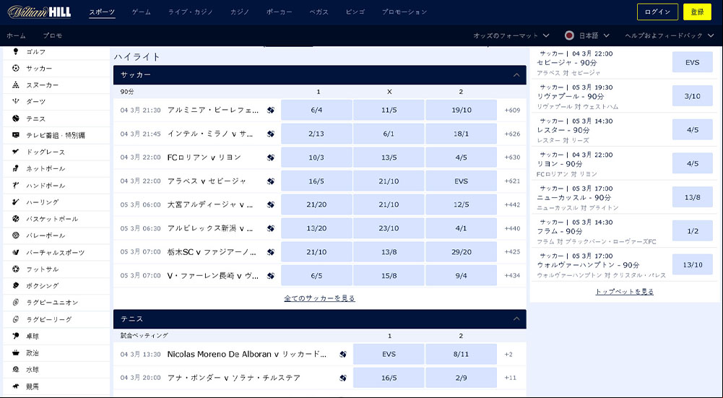The height and width of the screenshot is (398, 723).
Task: Expand +609 more markets for アルミニア match
Action: [x=512, y=111]
